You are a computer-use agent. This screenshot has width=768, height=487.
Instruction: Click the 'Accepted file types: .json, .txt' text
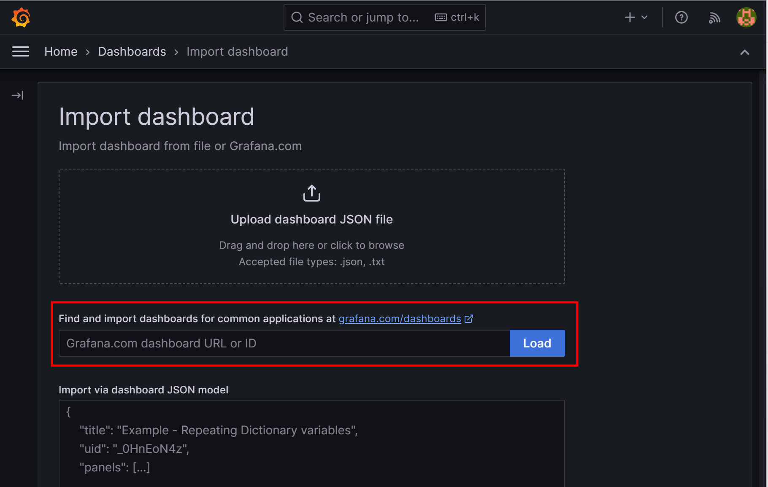click(x=312, y=262)
